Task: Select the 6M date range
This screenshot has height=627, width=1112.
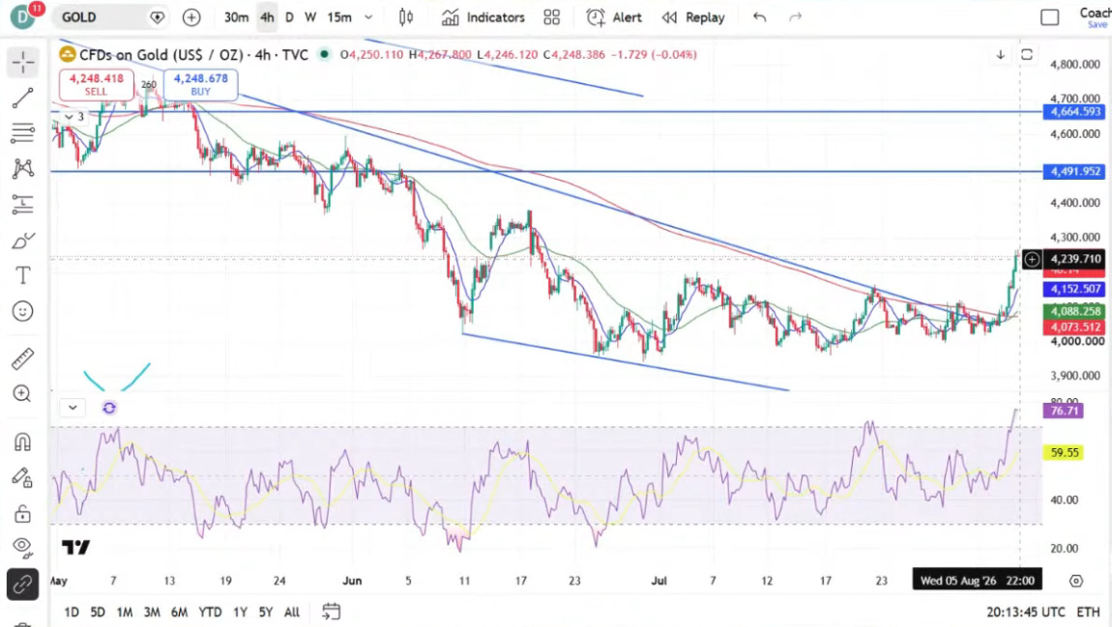Action: [x=180, y=612]
